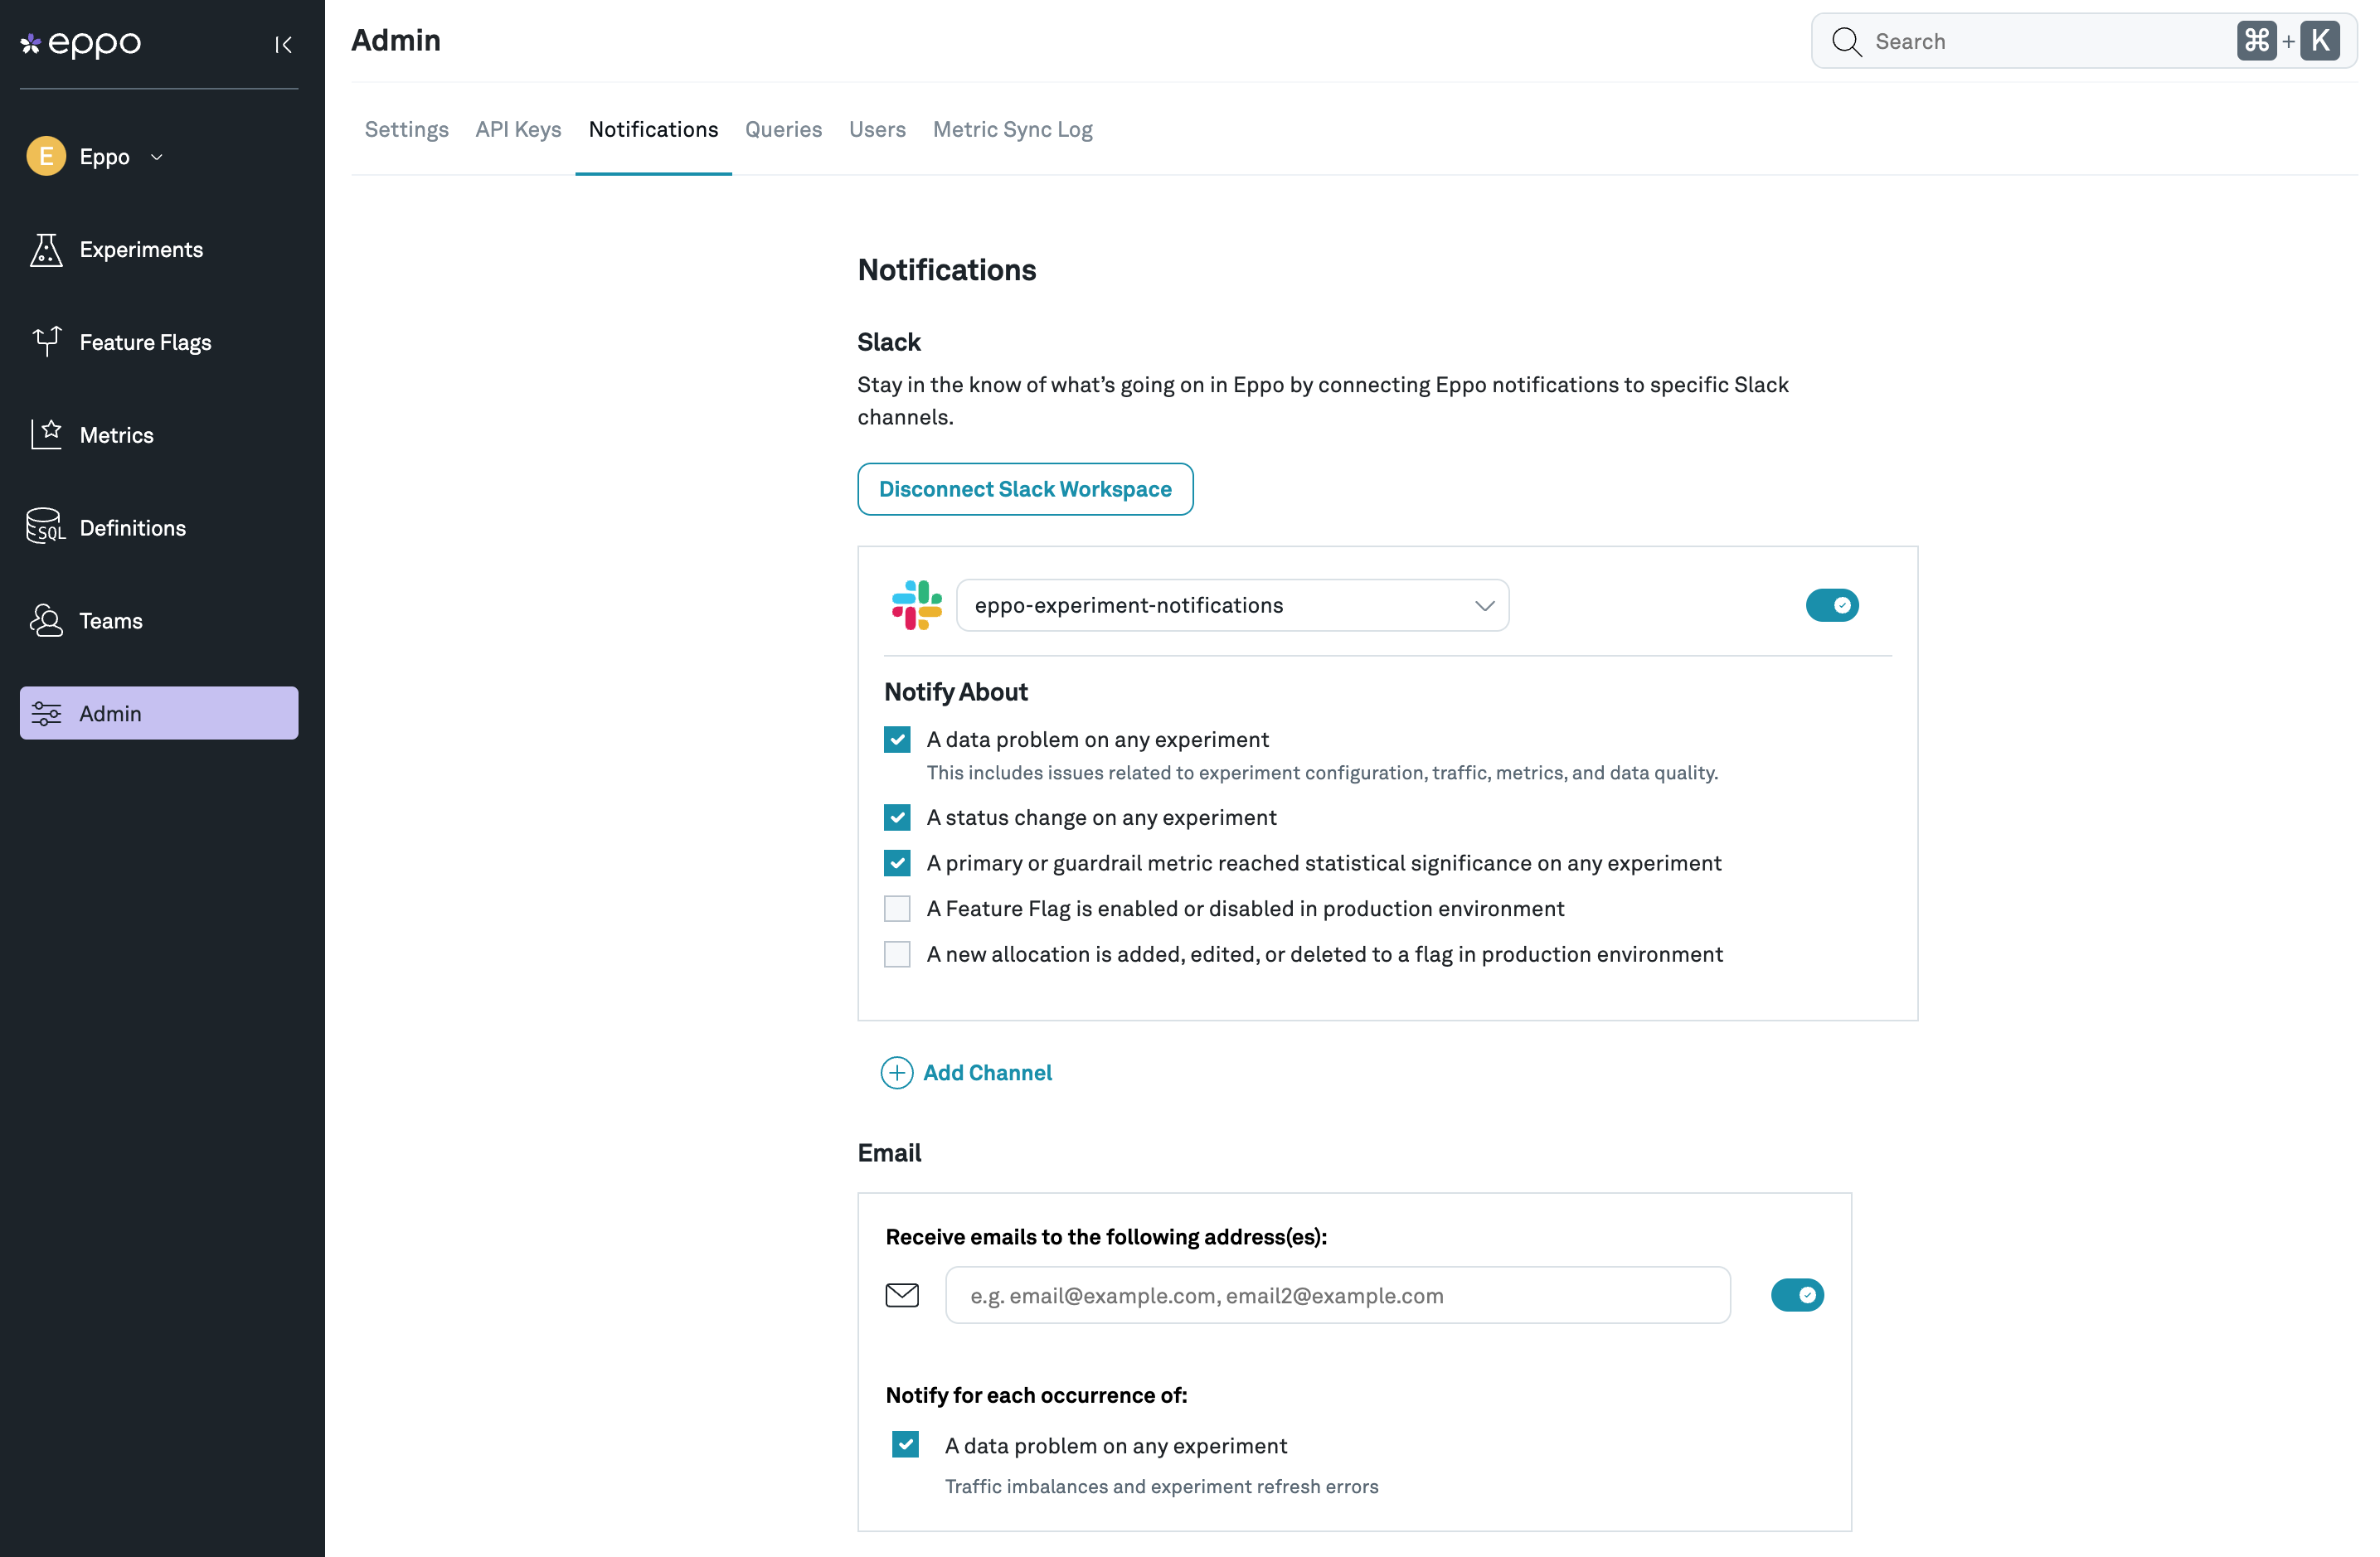Viewport: 2380px width, 1557px height.
Task: Click the email envelope icon
Action: point(903,1295)
